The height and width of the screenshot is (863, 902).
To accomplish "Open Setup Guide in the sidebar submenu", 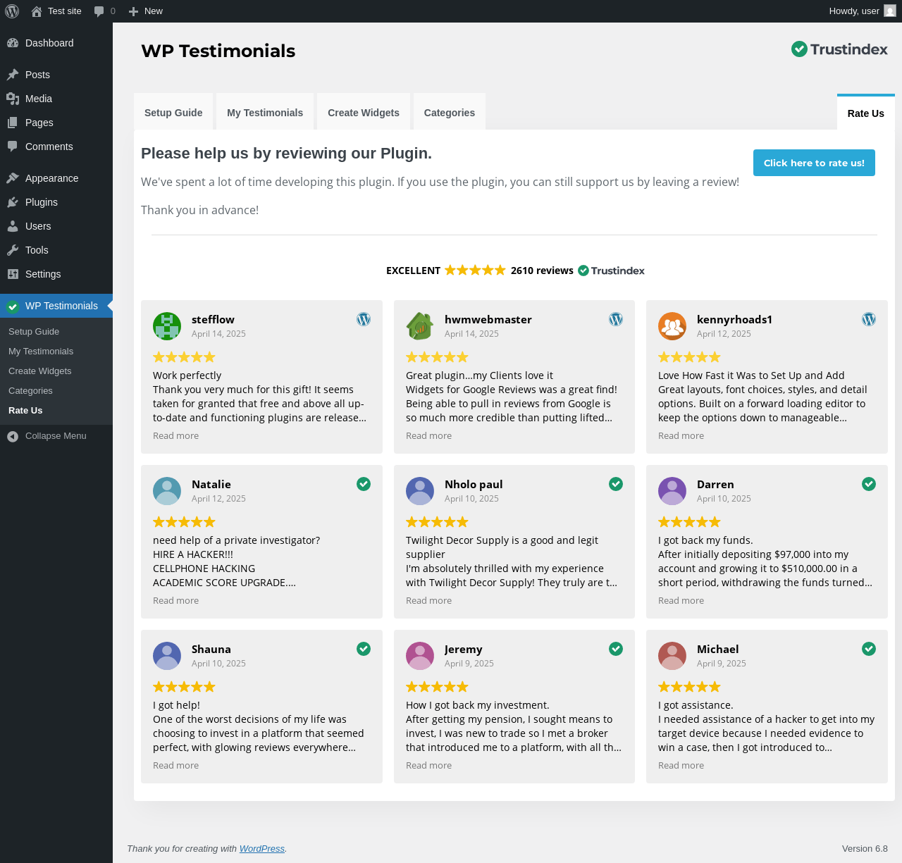I will click(x=34, y=332).
